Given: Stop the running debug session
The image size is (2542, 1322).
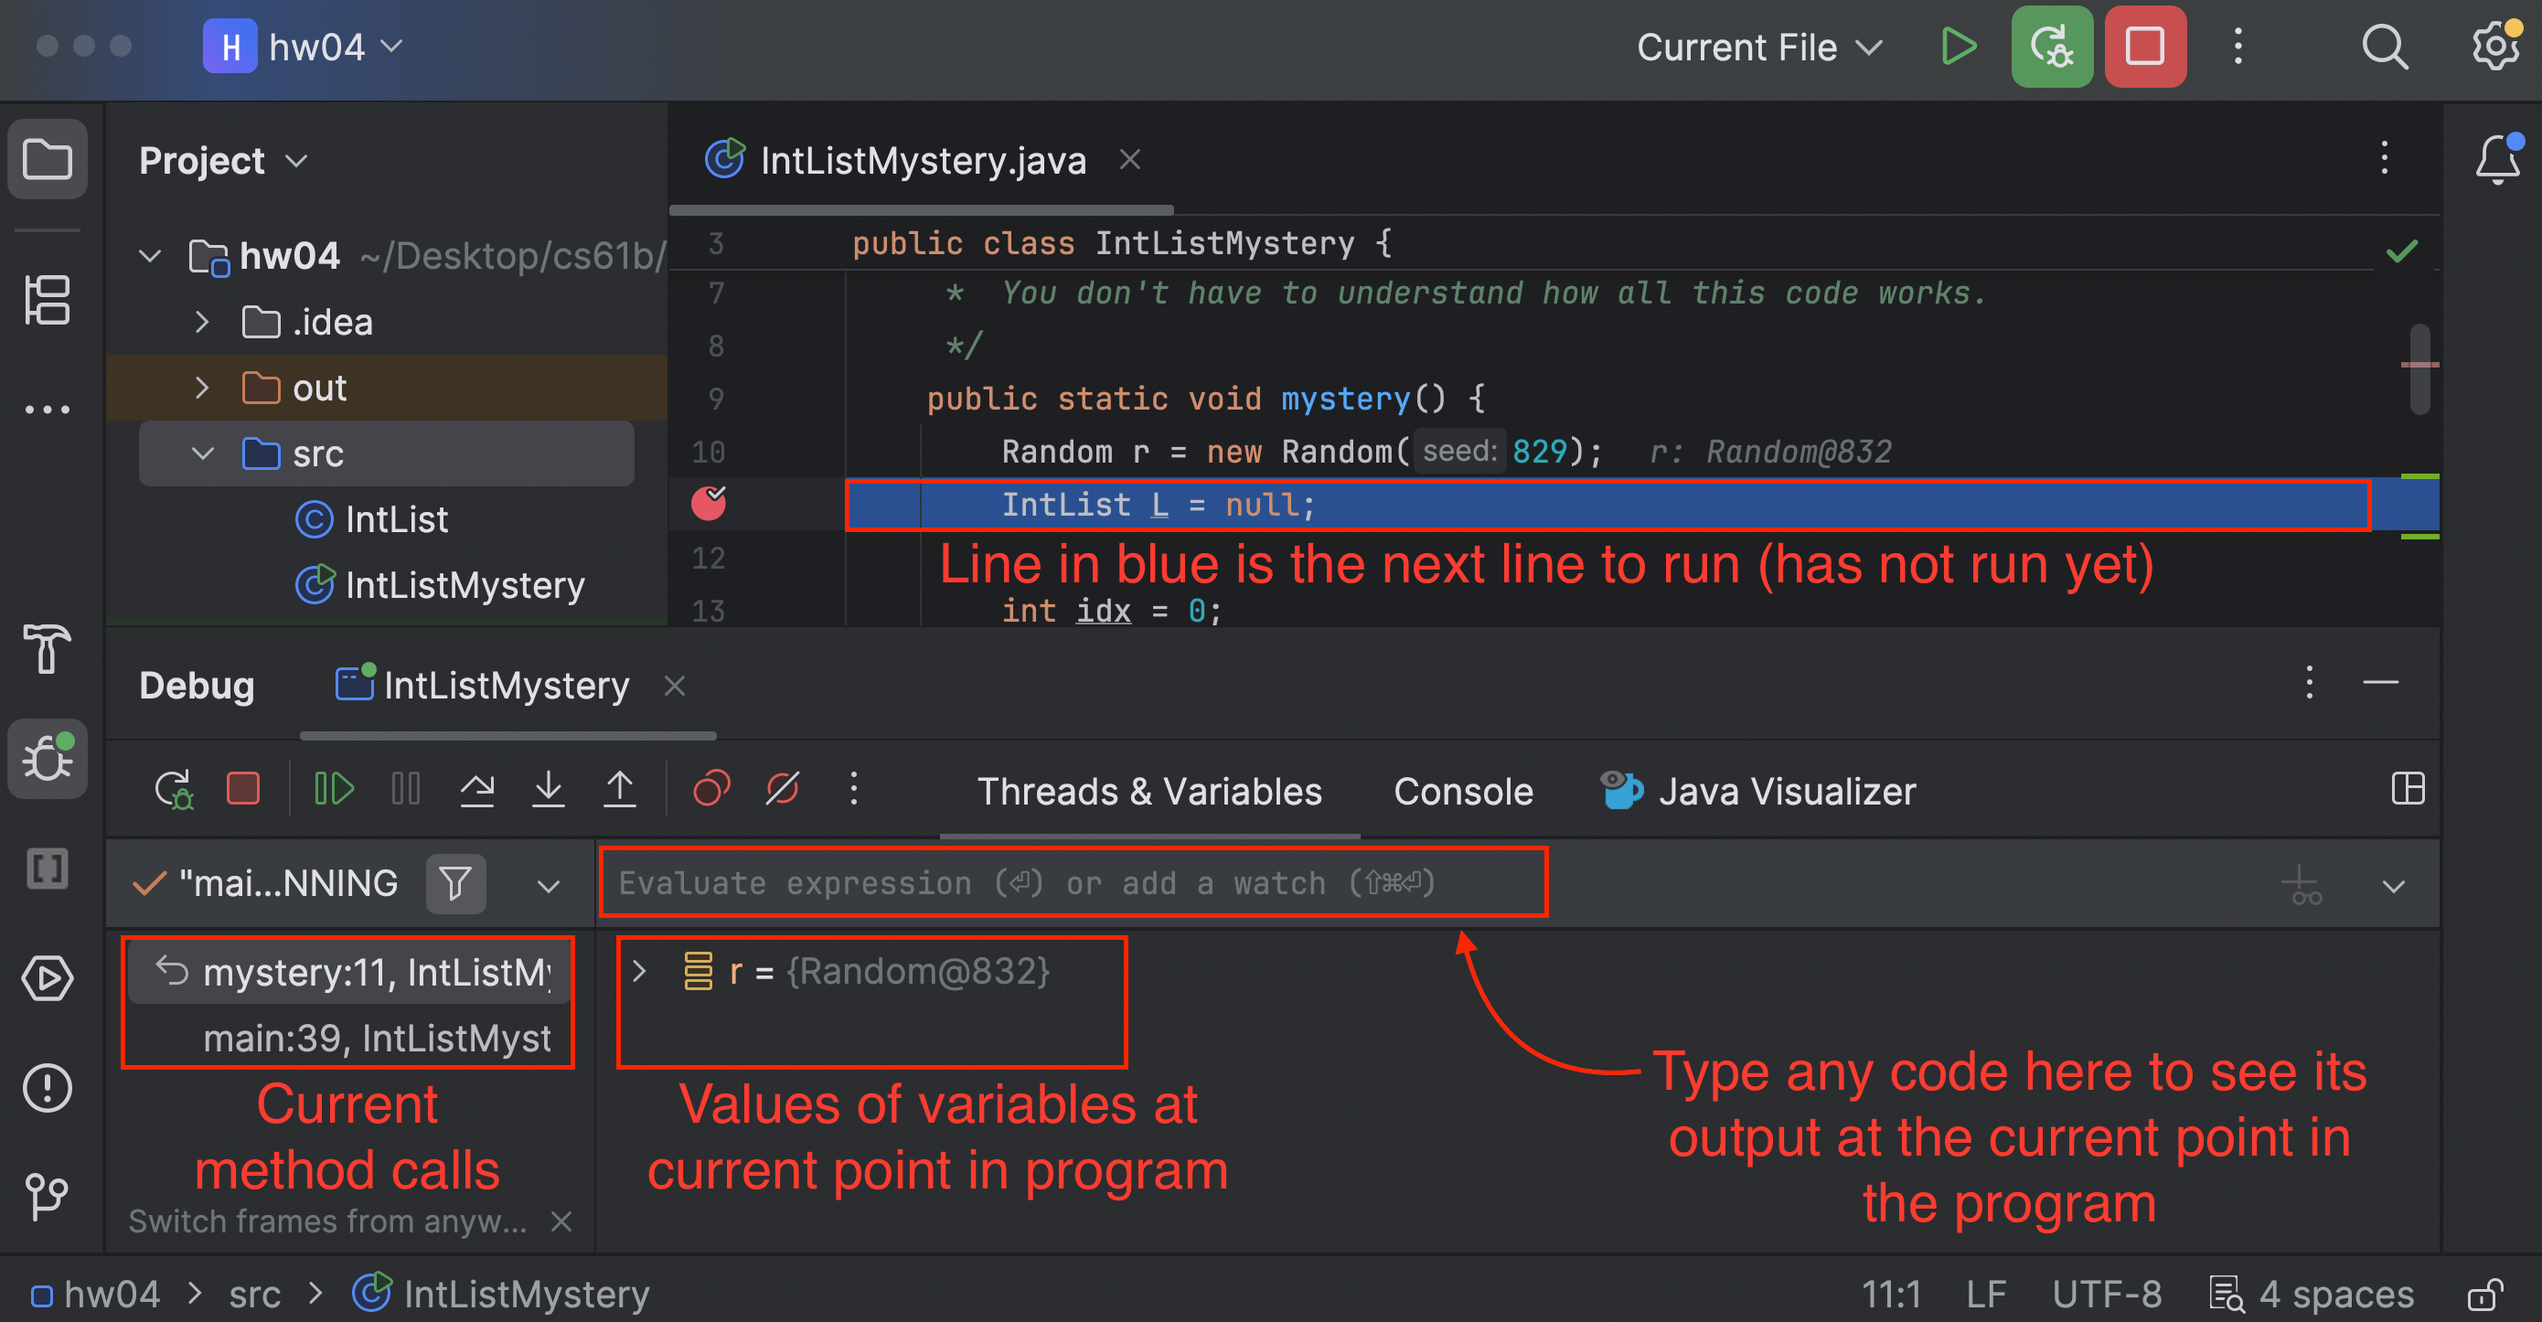Looking at the screenshot, I should coord(242,787).
